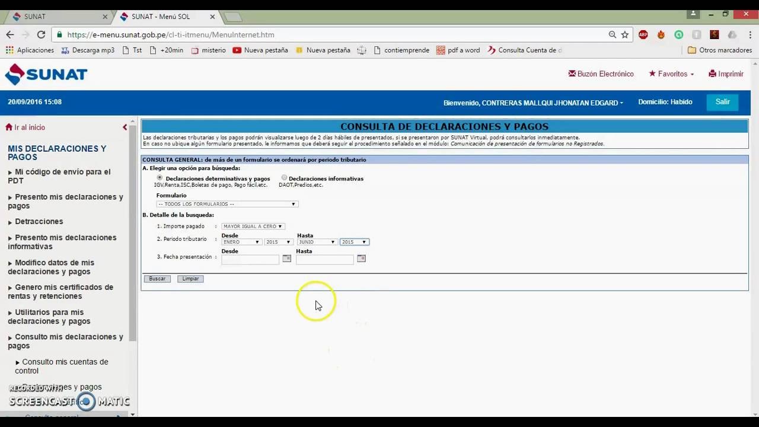Click the Desde fecha presentación field
This screenshot has height=427, width=759.
pos(250,259)
